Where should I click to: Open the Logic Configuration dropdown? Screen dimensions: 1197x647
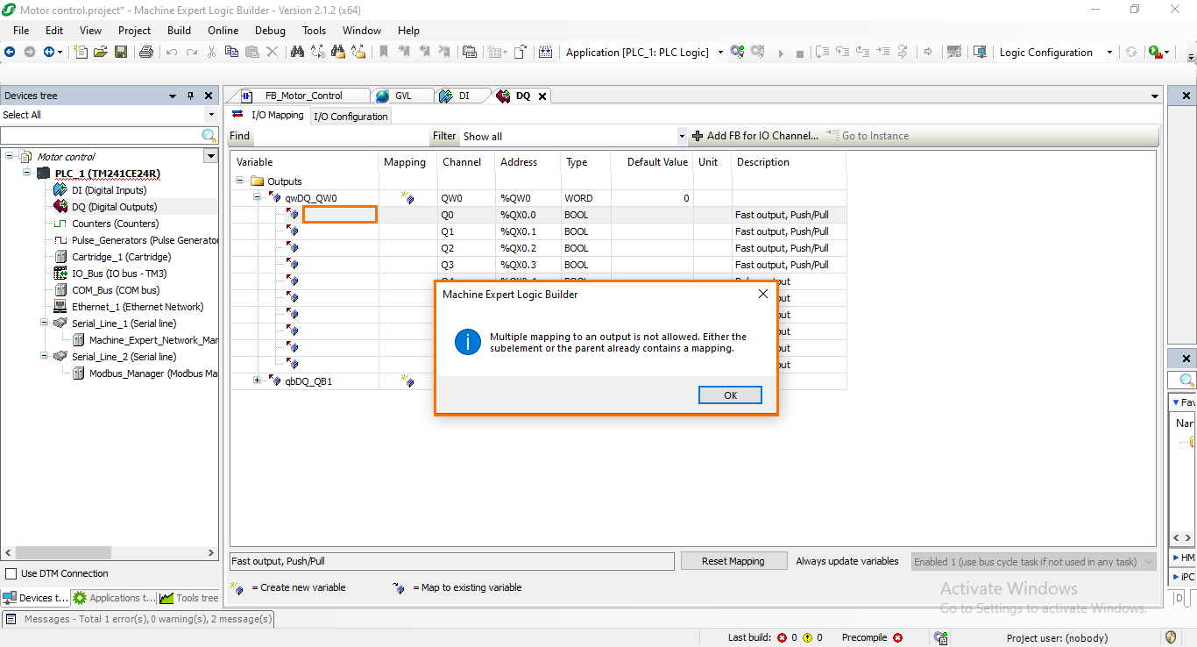click(x=1108, y=52)
